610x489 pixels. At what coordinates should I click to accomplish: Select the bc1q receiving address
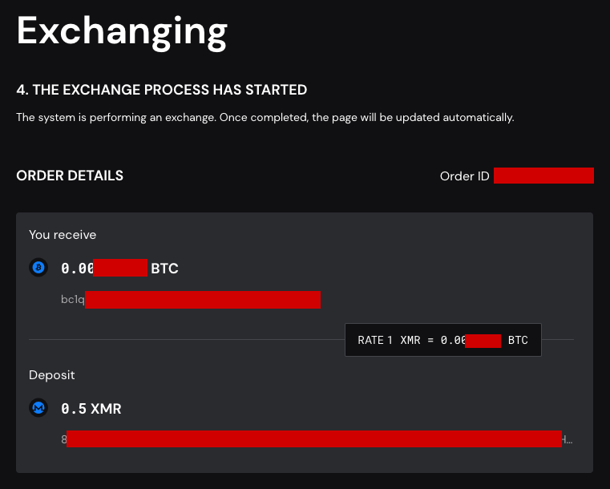click(x=191, y=300)
